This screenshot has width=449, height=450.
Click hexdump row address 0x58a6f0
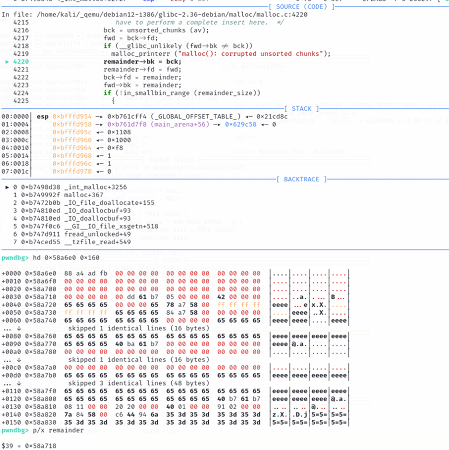point(40,281)
